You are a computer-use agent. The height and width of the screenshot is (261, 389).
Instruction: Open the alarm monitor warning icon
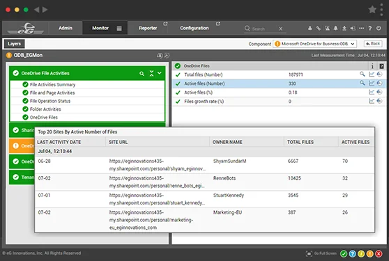(x=327, y=29)
